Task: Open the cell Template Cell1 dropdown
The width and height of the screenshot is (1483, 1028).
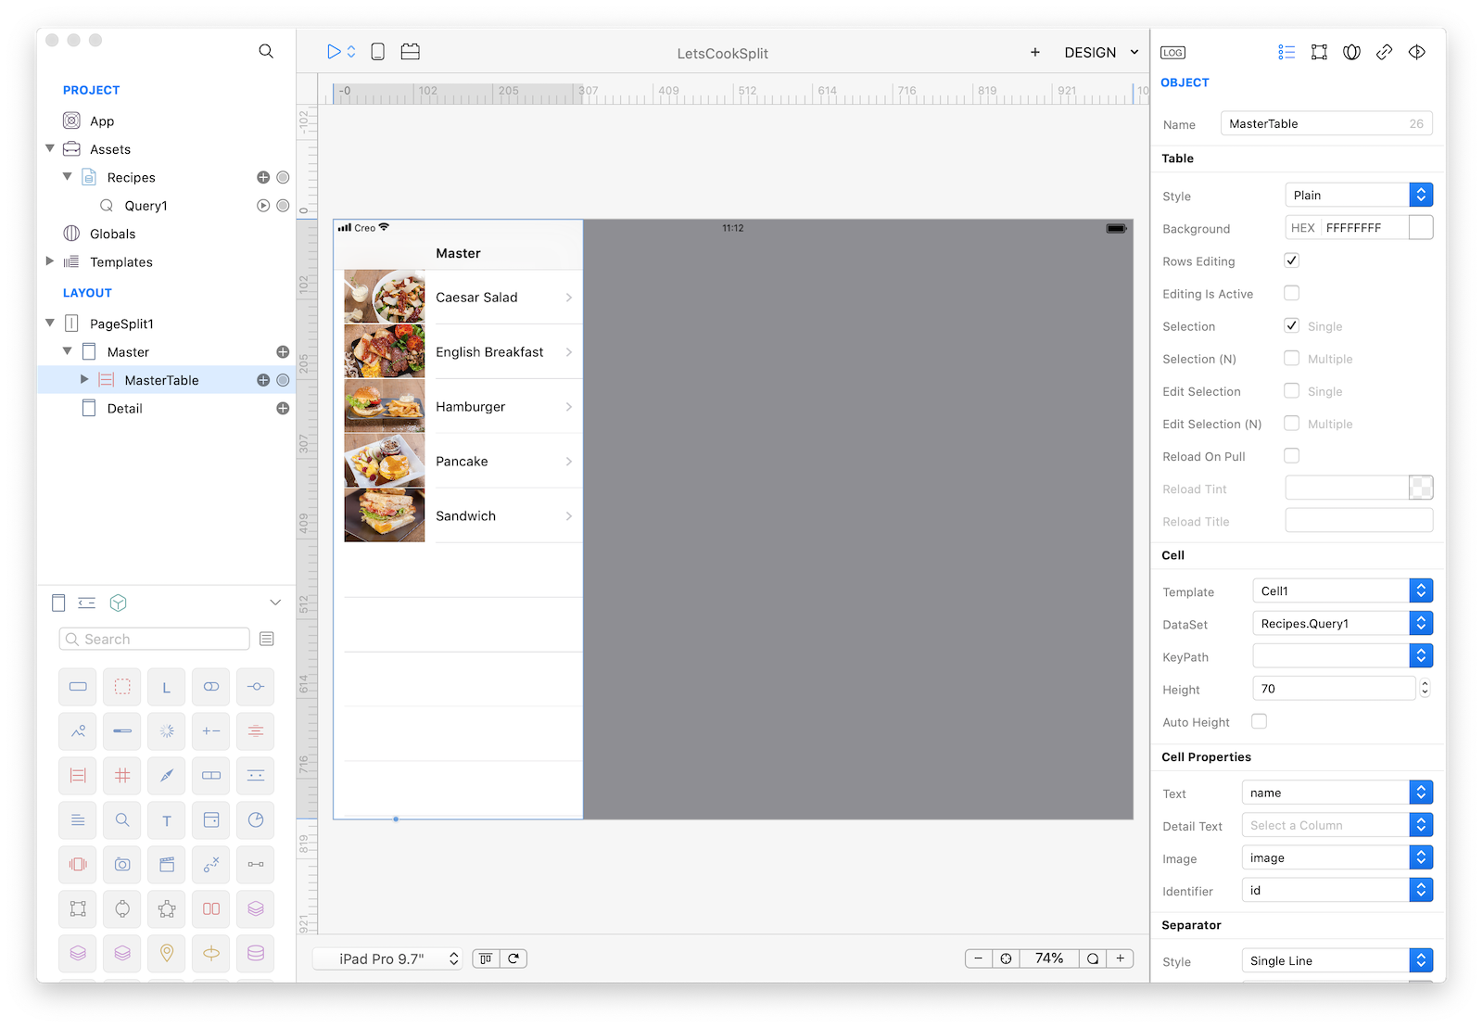Action: pyautogui.click(x=1343, y=590)
